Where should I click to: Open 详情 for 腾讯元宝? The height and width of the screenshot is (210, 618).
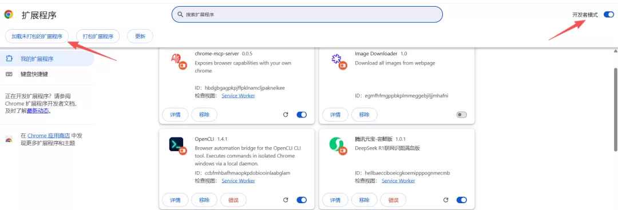pos(335,200)
